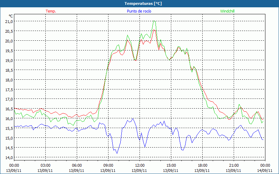Click the °C unit label on the axis
Image resolution: width=279 pixels, height=174 pixels.
(x=11, y=16)
